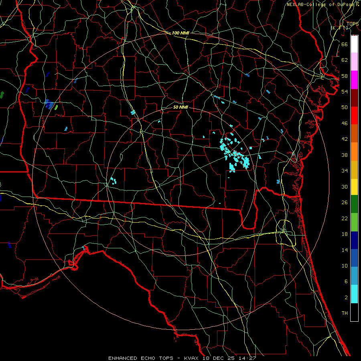Pick the magenta legend color band
361x361 pixels.
coord(354,80)
